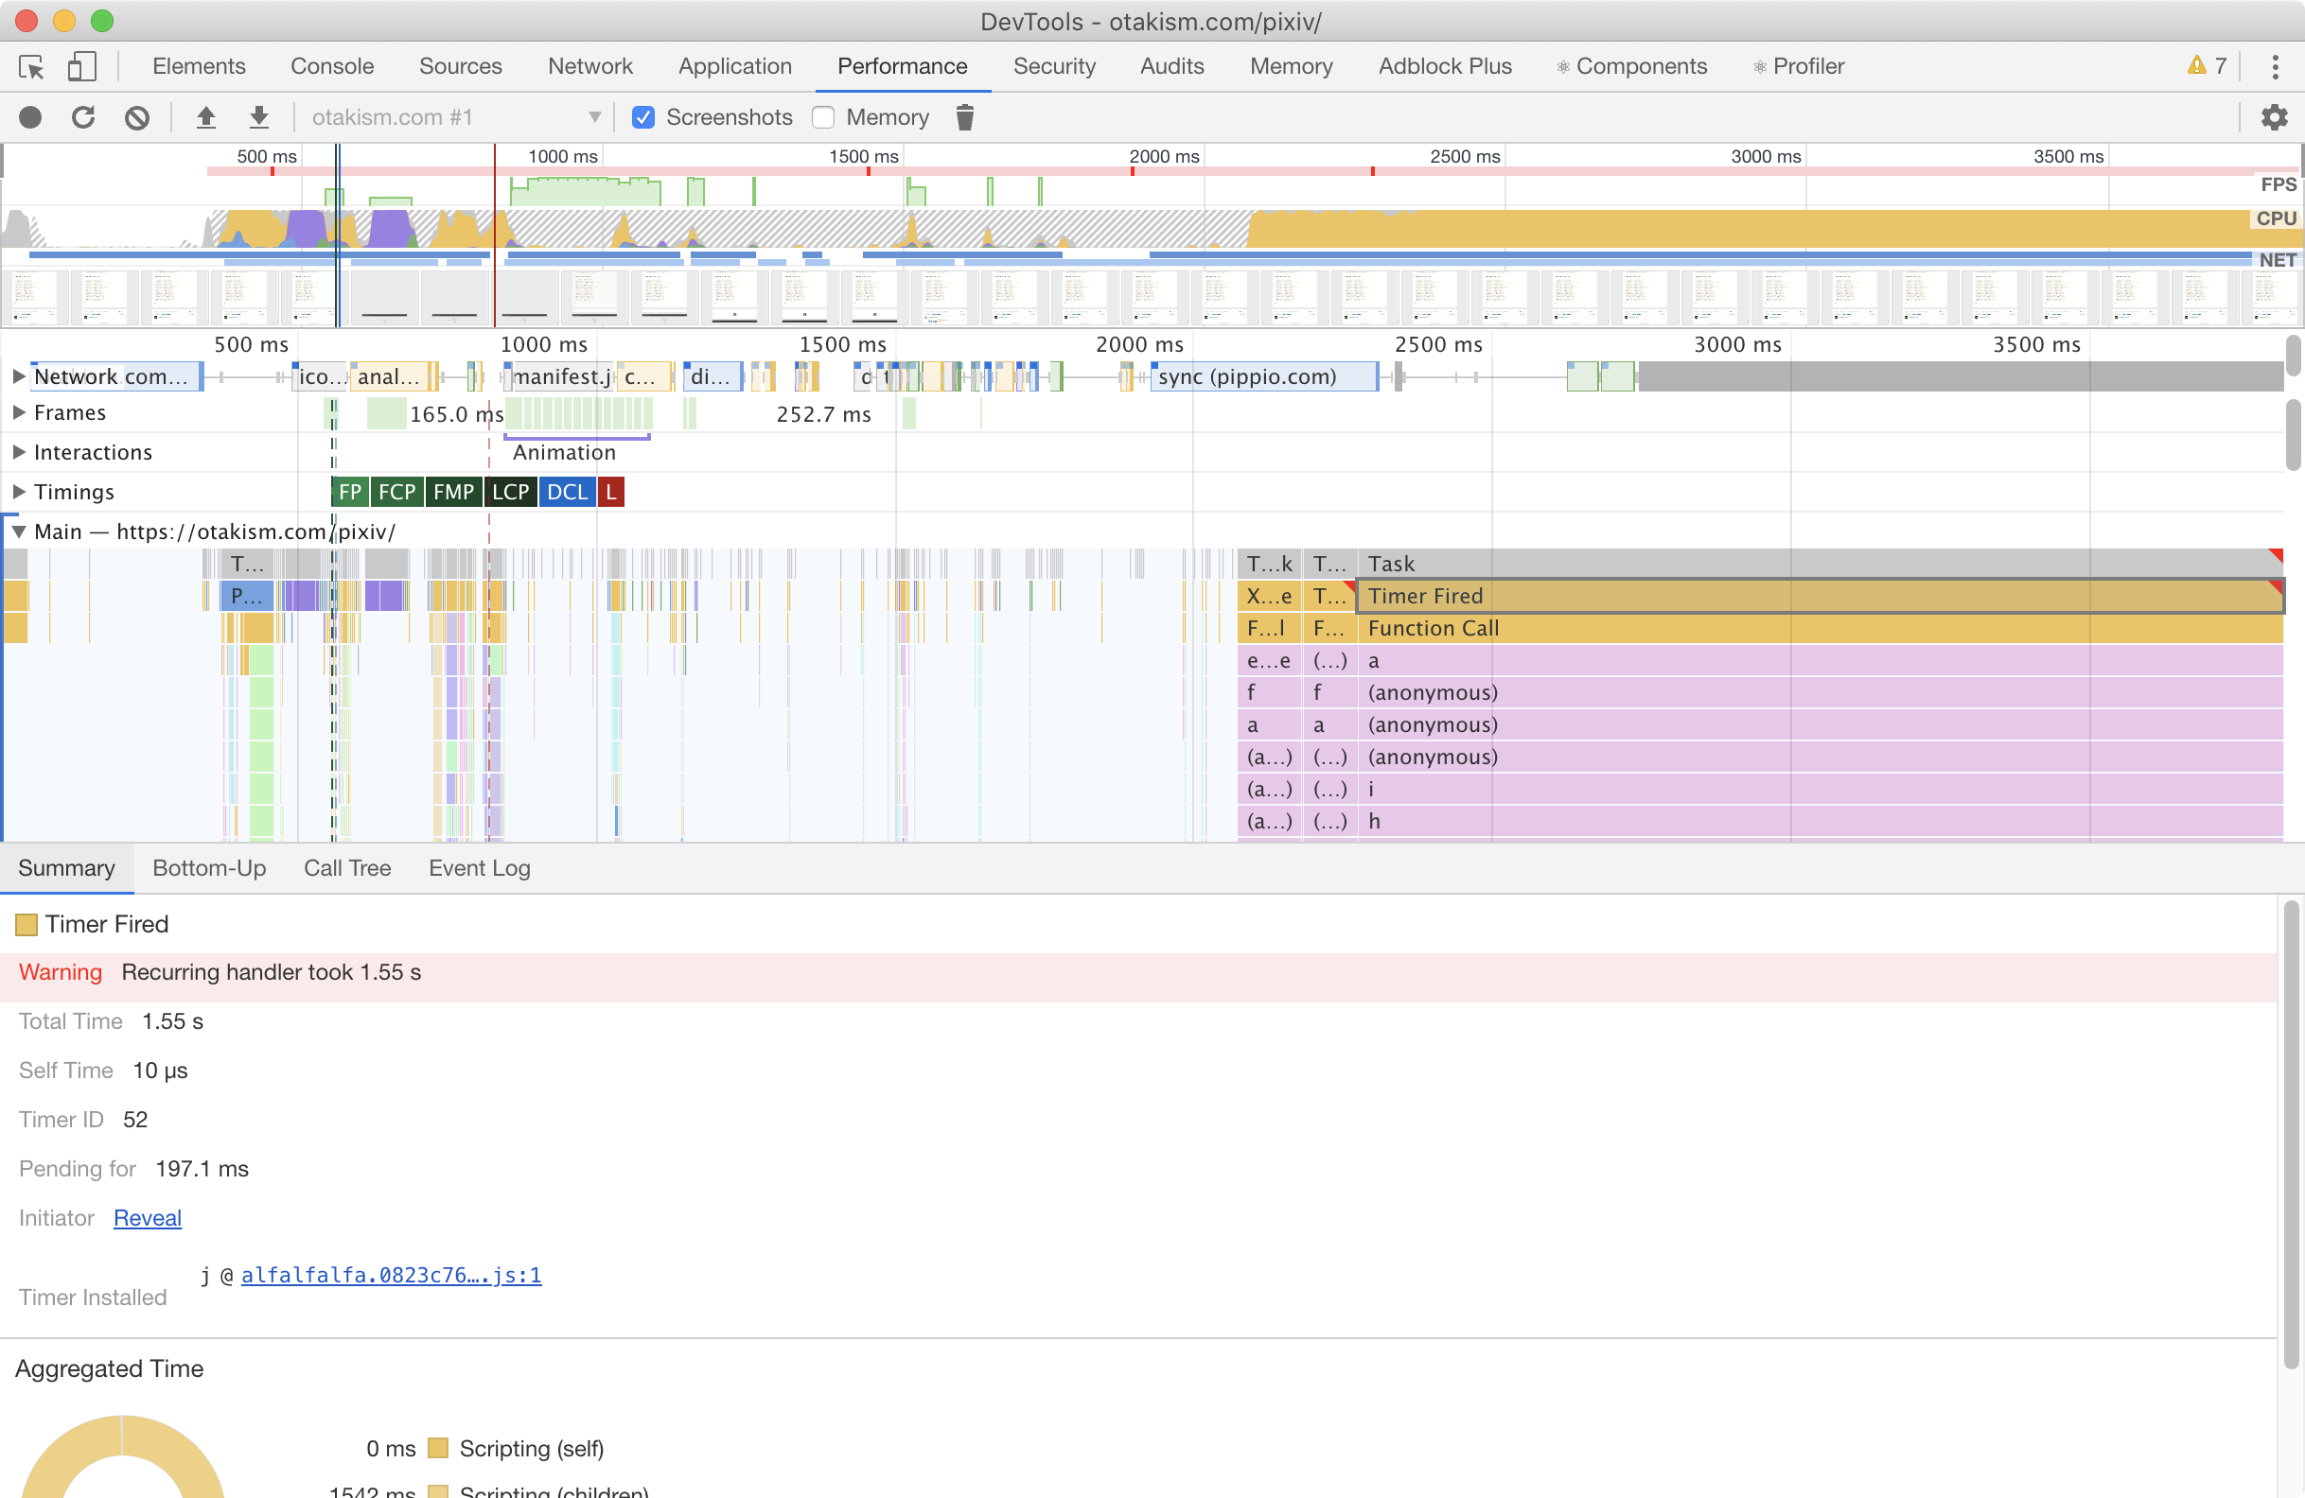Viewport: 2305px width, 1498px height.
Task: Click the record button in the Performance toolbar
Action: (x=31, y=117)
